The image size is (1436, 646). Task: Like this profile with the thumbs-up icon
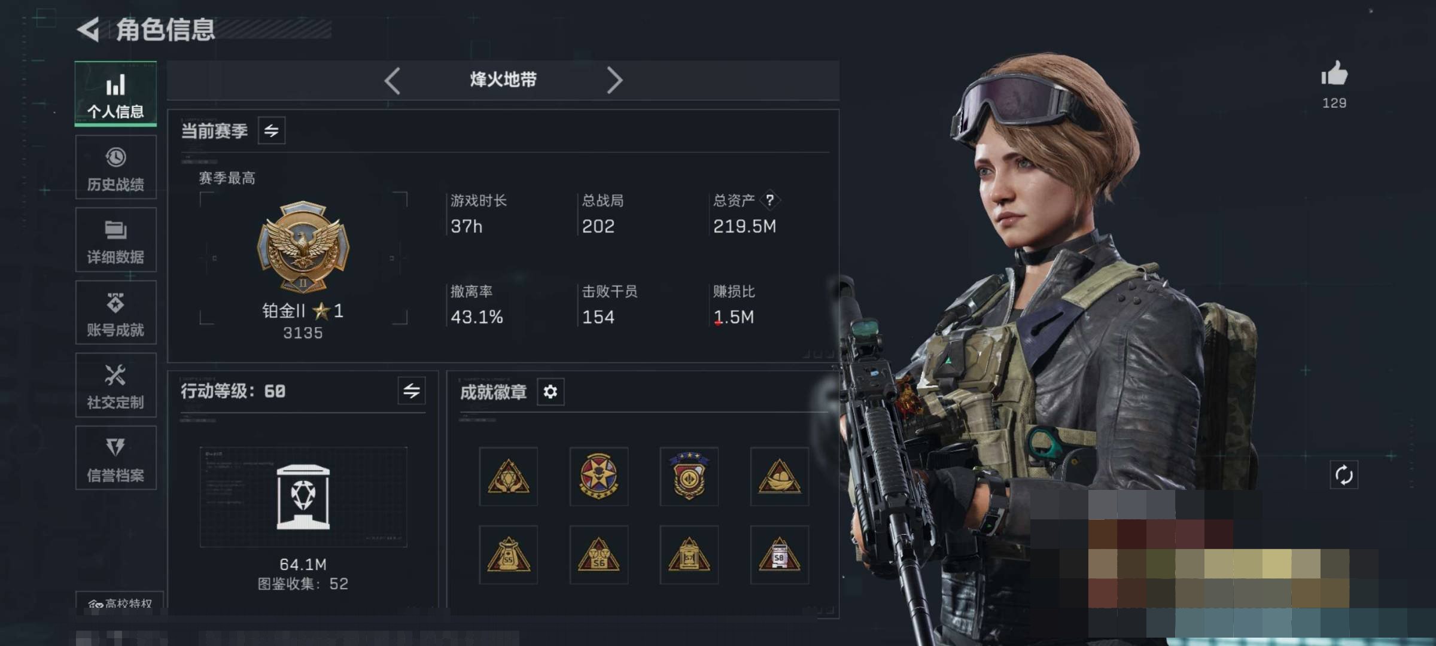point(1334,74)
